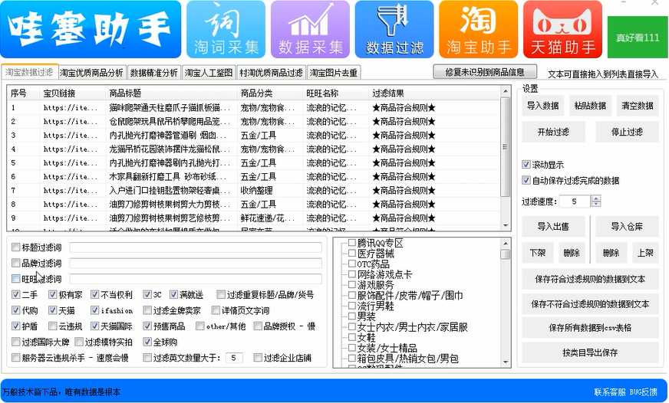Viewport: 669px width, 403px height.
Task: Check the 腾讯QQ专区 category box
Action: click(352, 243)
